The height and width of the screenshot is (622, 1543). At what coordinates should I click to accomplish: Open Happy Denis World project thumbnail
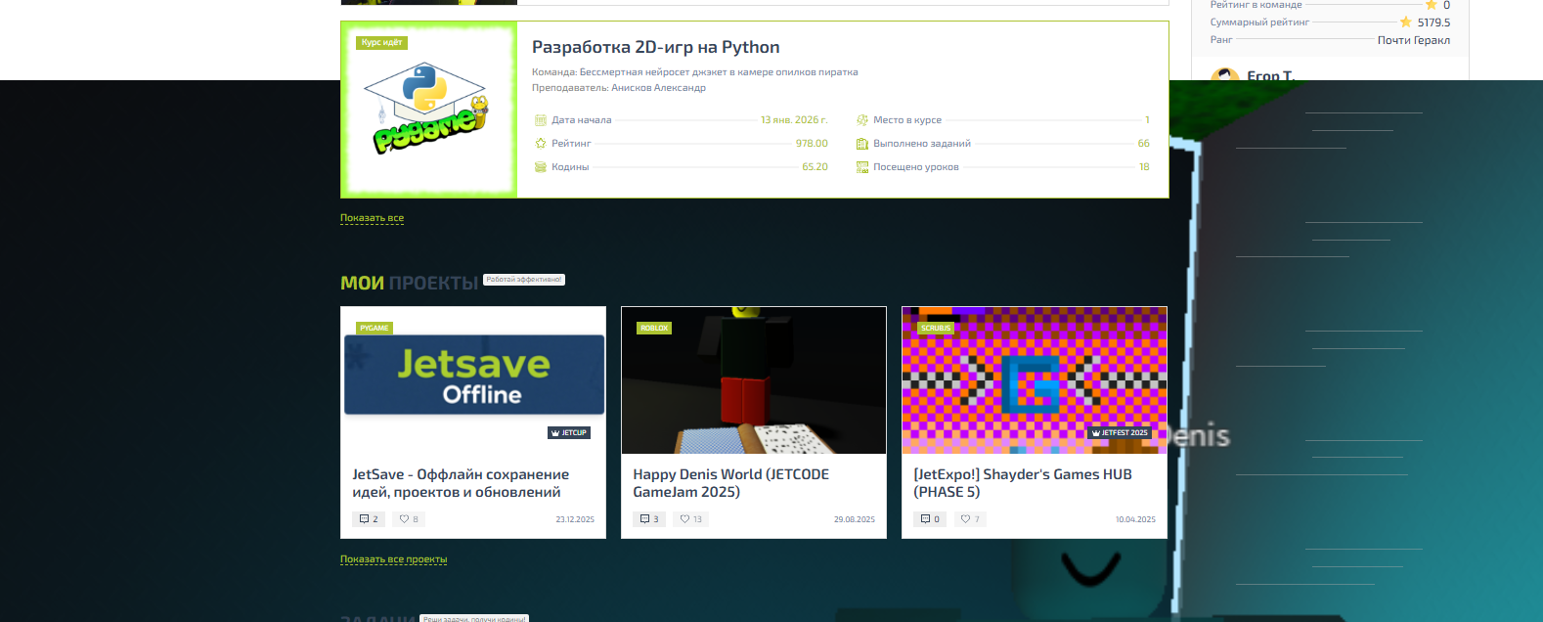click(x=754, y=380)
